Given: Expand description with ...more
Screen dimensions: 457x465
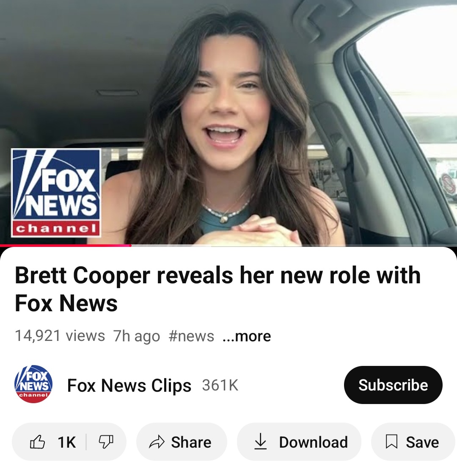Looking at the screenshot, I should [247, 336].
